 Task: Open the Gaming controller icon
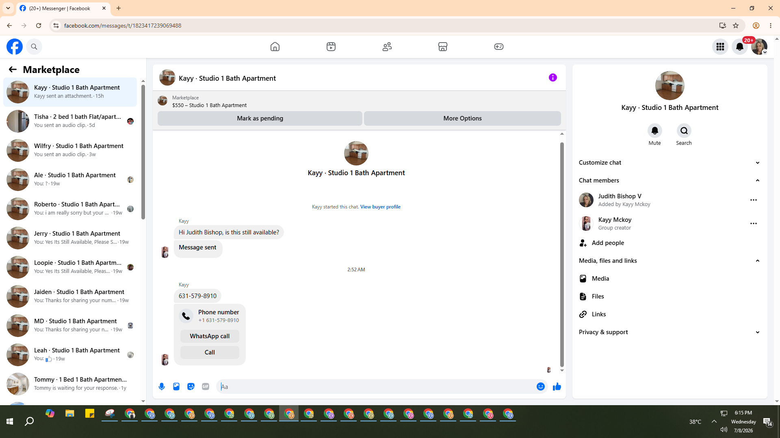(499, 47)
